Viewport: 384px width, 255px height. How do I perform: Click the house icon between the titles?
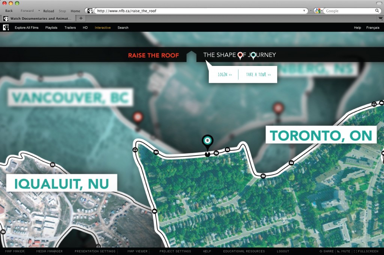click(192, 56)
